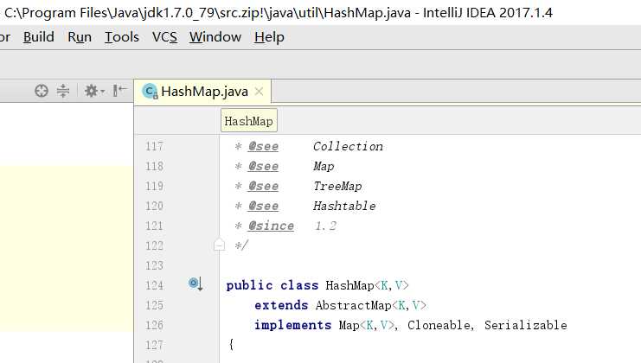641x363 pixels.
Task: Click the version text 1.2
Action: (x=326, y=226)
